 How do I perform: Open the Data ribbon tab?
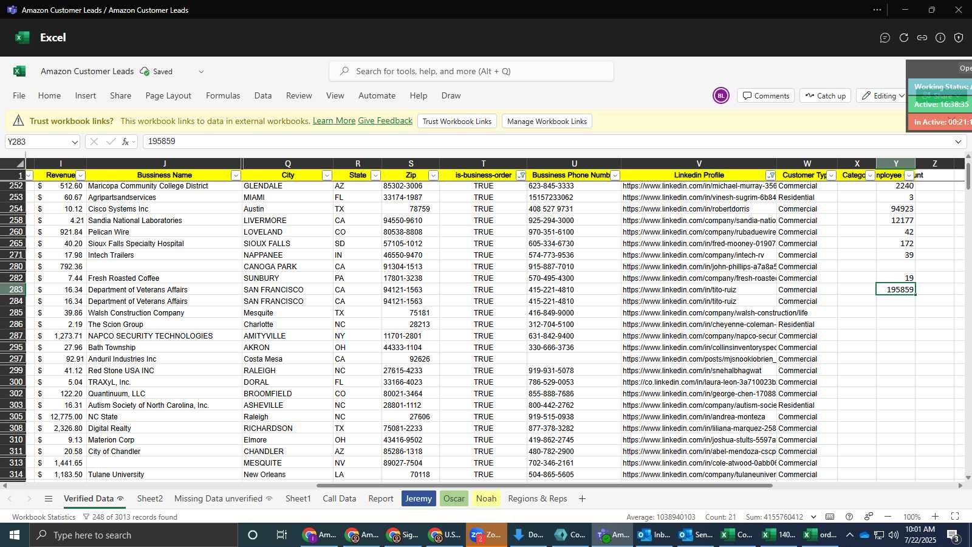coord(263,95)
